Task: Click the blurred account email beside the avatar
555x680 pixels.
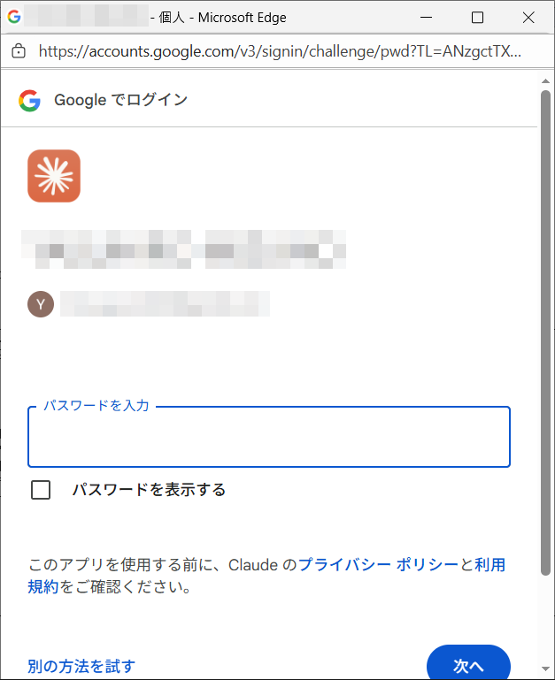Action: click(x=166, y=304)
